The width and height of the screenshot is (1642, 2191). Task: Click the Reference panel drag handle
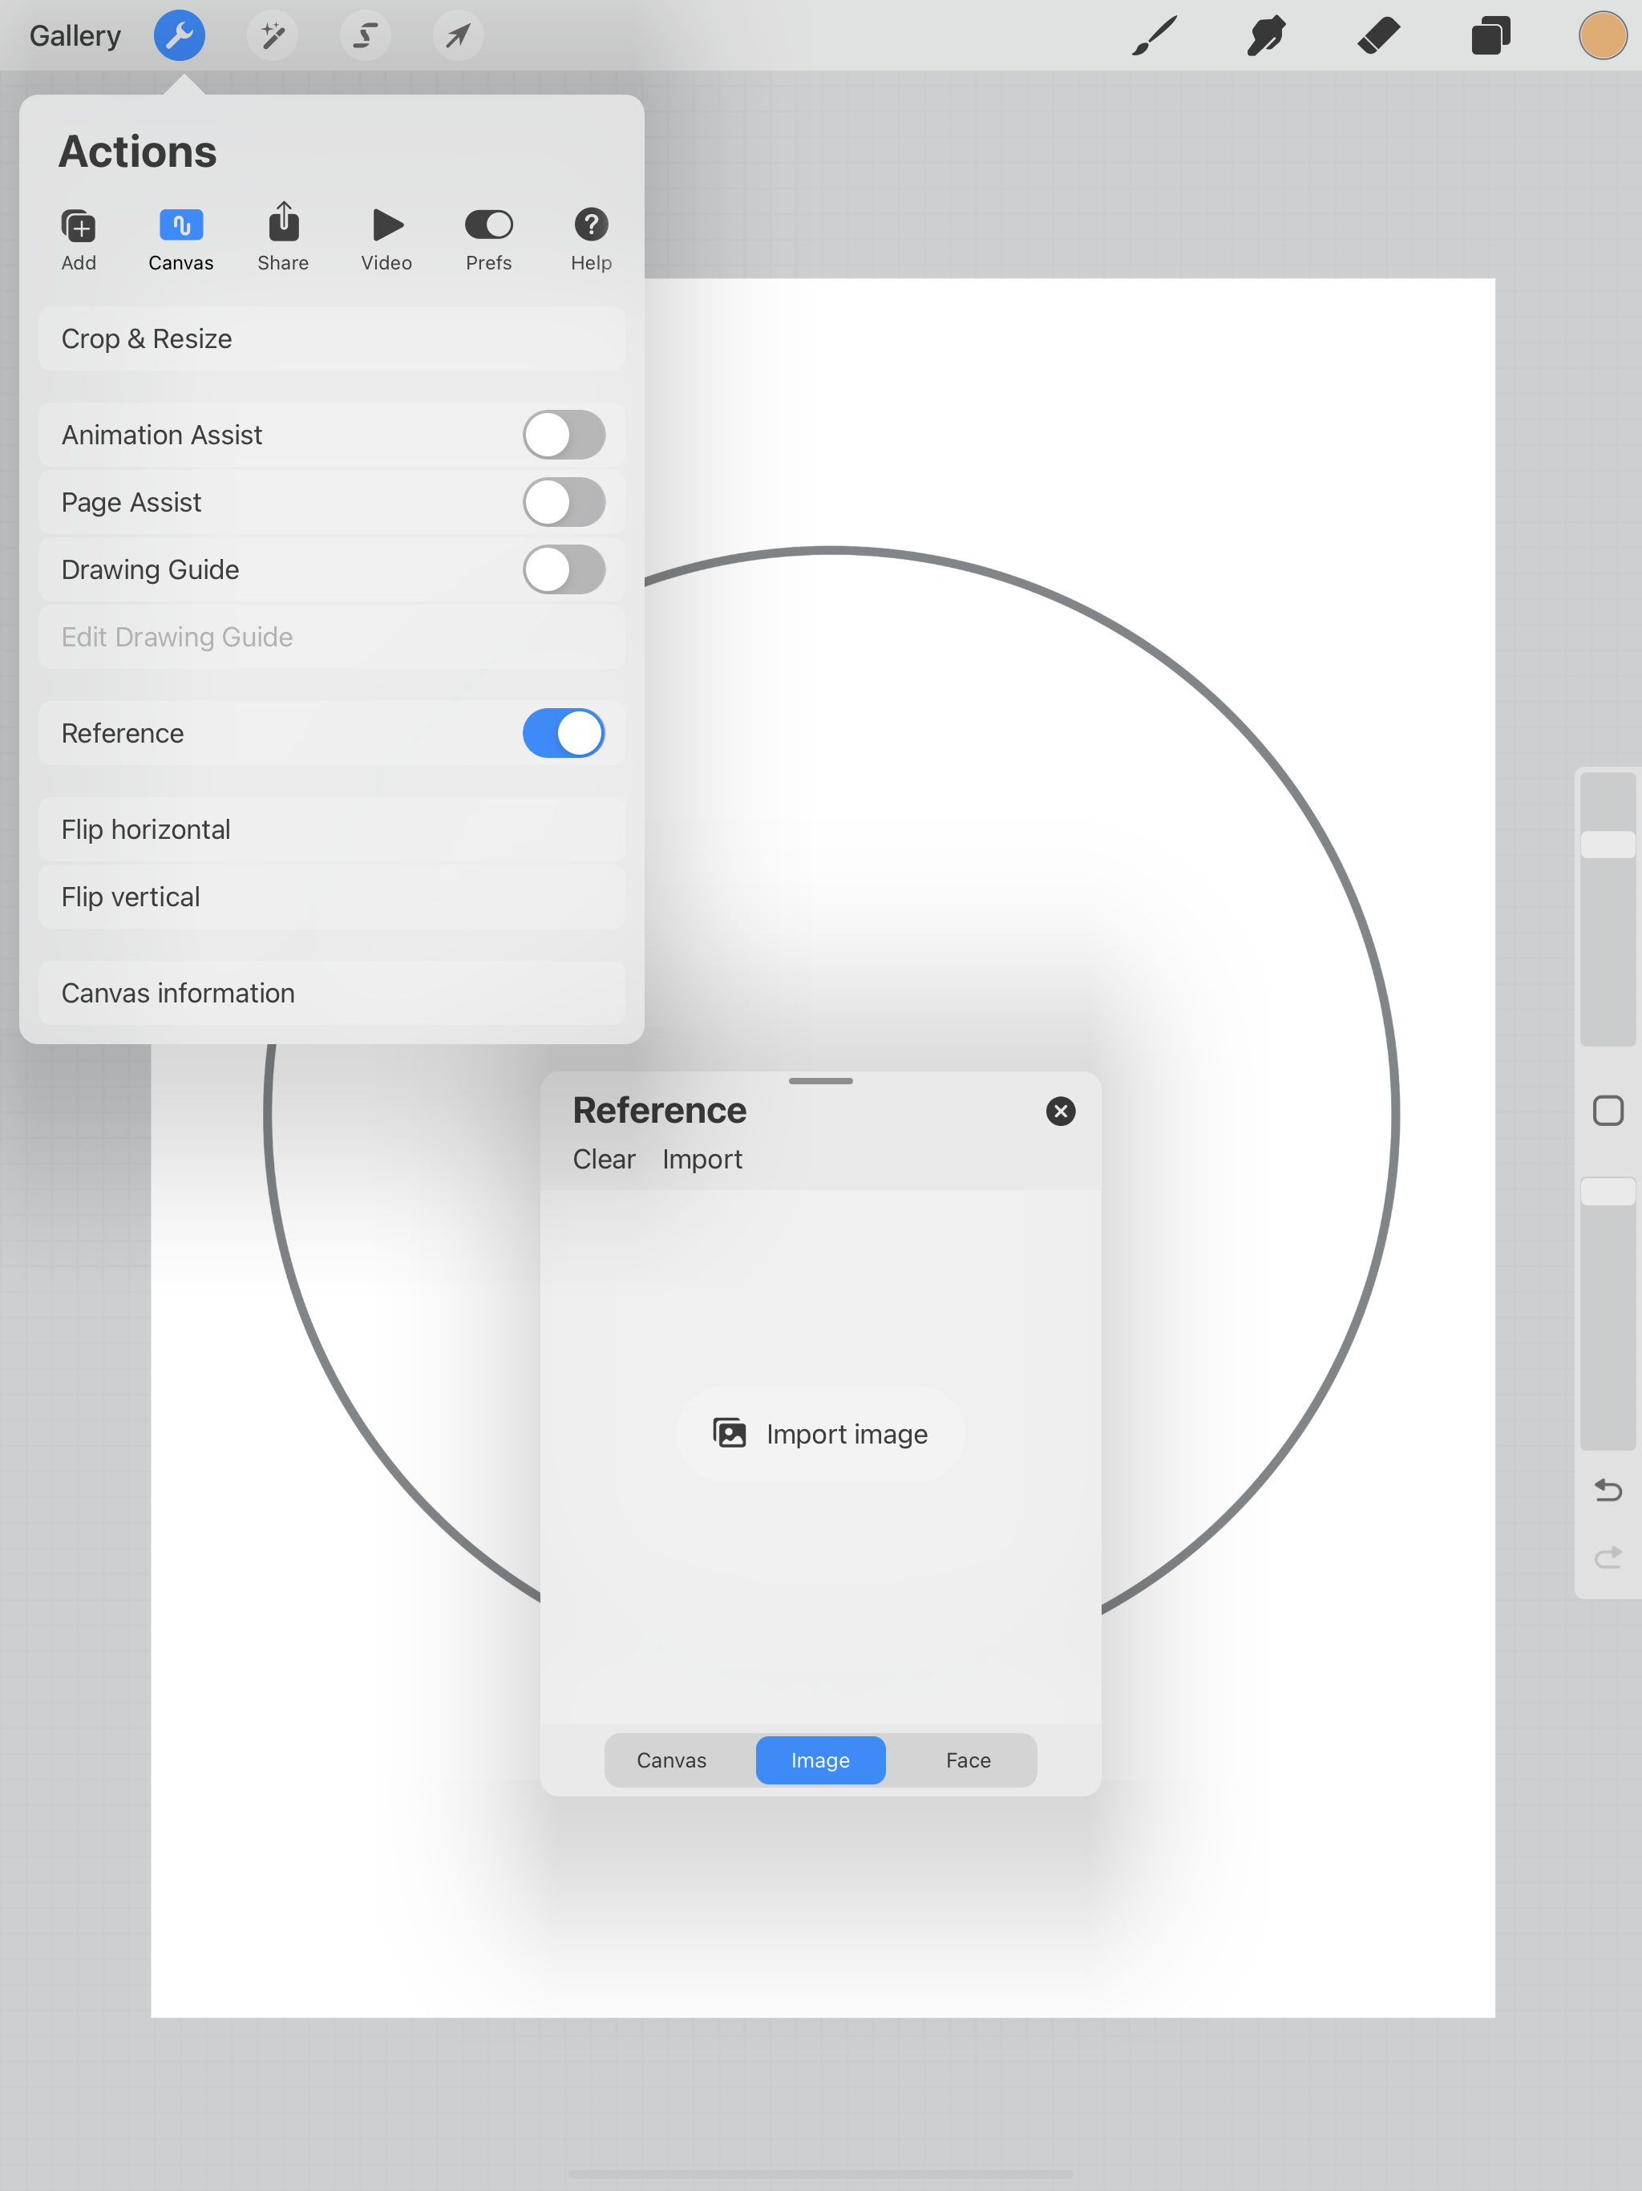pos(821,1080)
